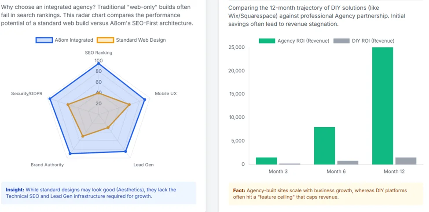Select the SEO Ranking blue data point
Viewport: 429px width, 212px height.
[99, 64]
